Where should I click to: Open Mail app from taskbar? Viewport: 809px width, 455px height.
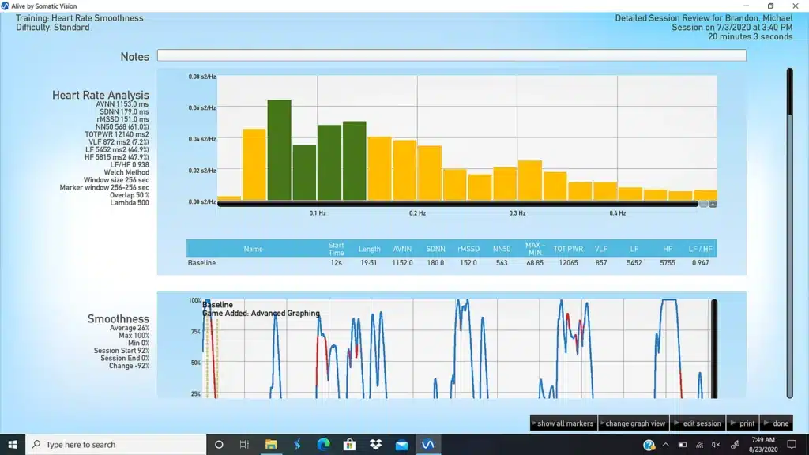coord(402,444)
